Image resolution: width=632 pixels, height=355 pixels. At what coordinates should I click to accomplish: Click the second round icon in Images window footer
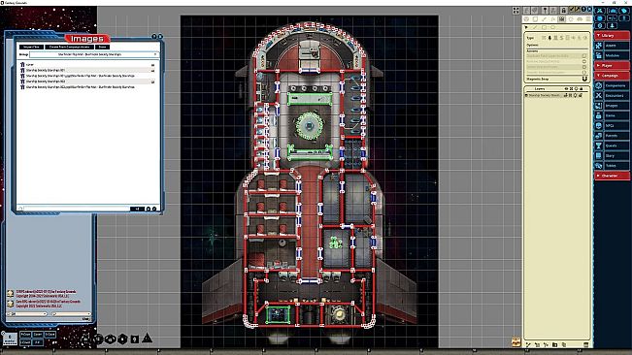154,209
